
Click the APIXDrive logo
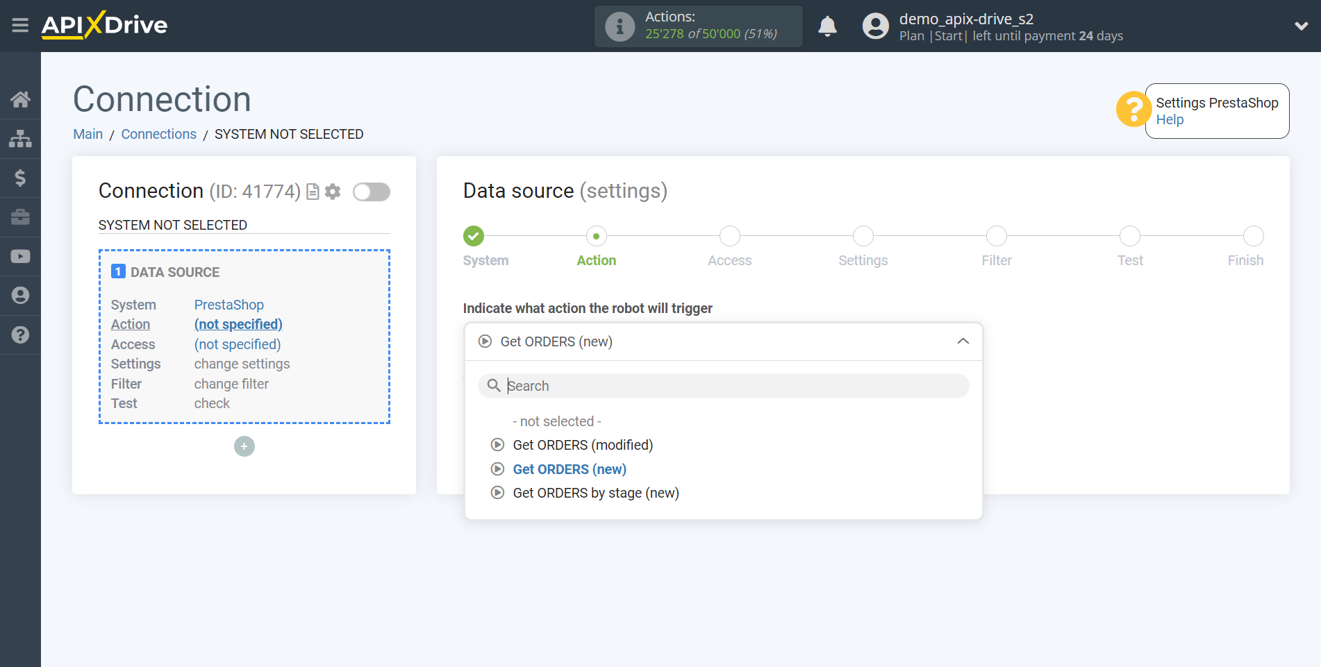coord(104,25)
